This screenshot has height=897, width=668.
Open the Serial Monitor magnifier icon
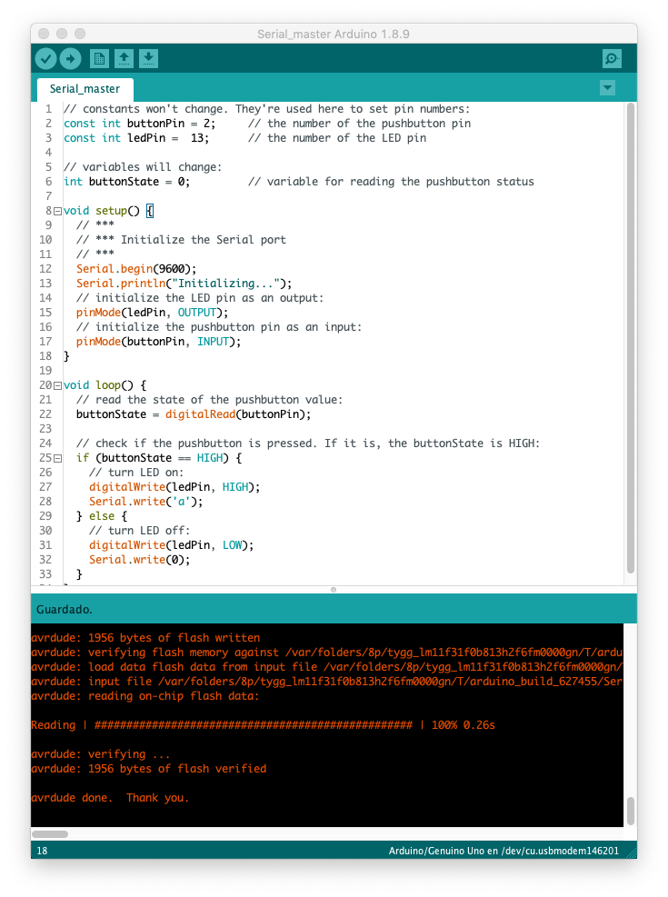[612, 58]
